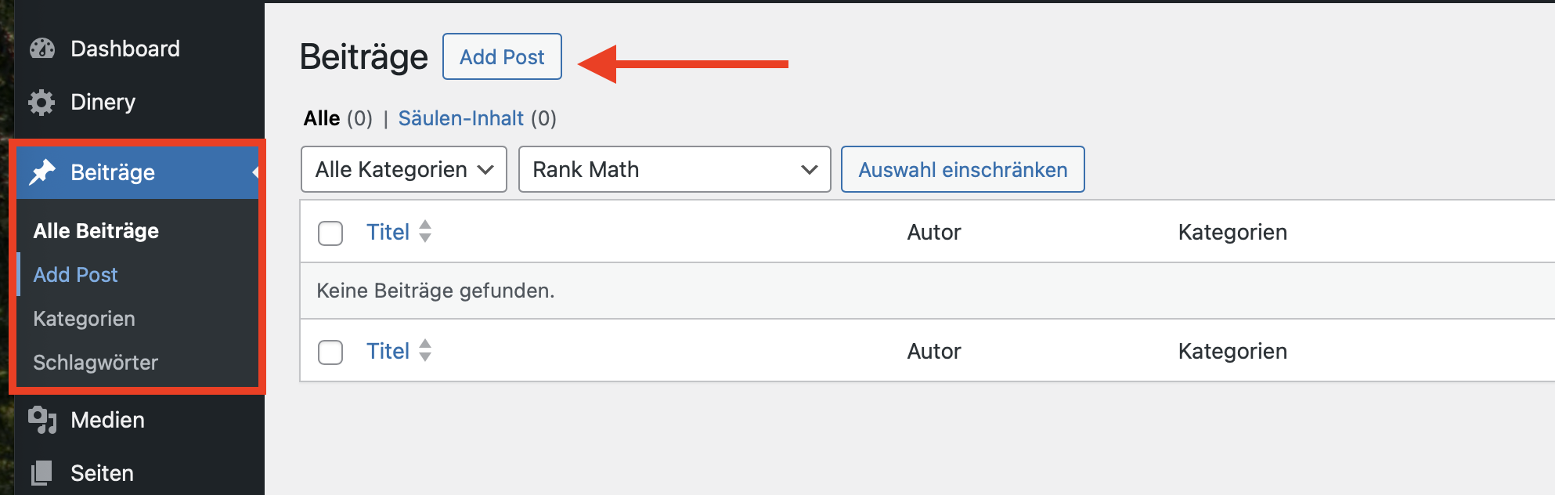Open Kategorien in the Beiträge submenu
The height and width of the screenshot is (495, 1555).
[x=84, y=319]
